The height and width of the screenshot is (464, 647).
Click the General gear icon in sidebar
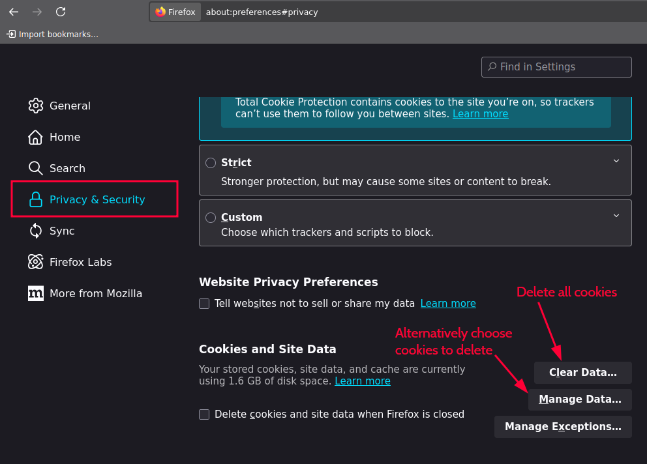pos(36,106)
